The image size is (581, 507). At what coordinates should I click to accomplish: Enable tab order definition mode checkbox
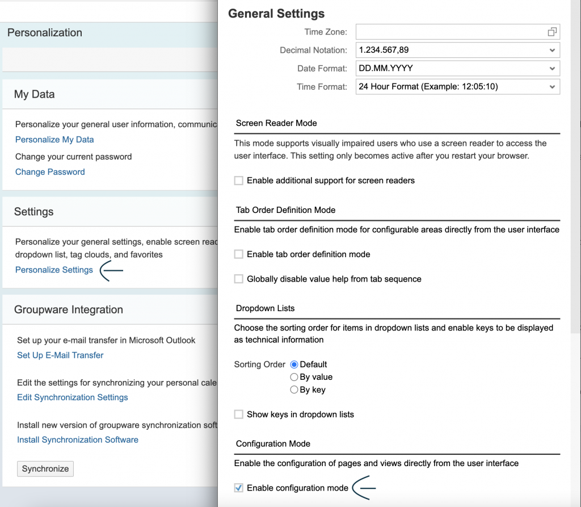[239, 254]
